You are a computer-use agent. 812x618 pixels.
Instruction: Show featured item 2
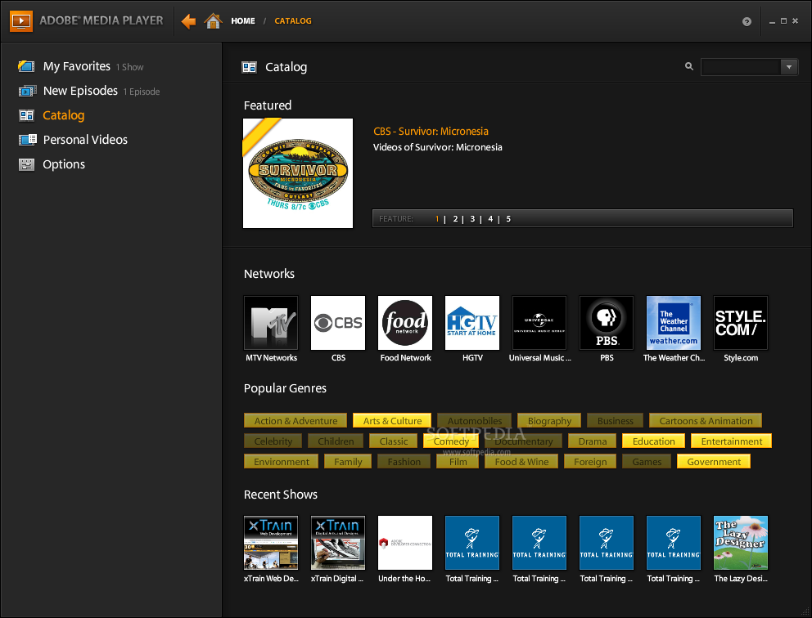(455, 219)
